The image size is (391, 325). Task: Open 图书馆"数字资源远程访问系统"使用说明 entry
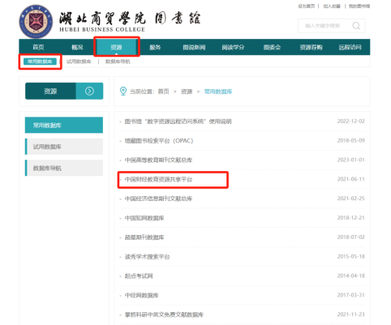click(x=178, y=122)
